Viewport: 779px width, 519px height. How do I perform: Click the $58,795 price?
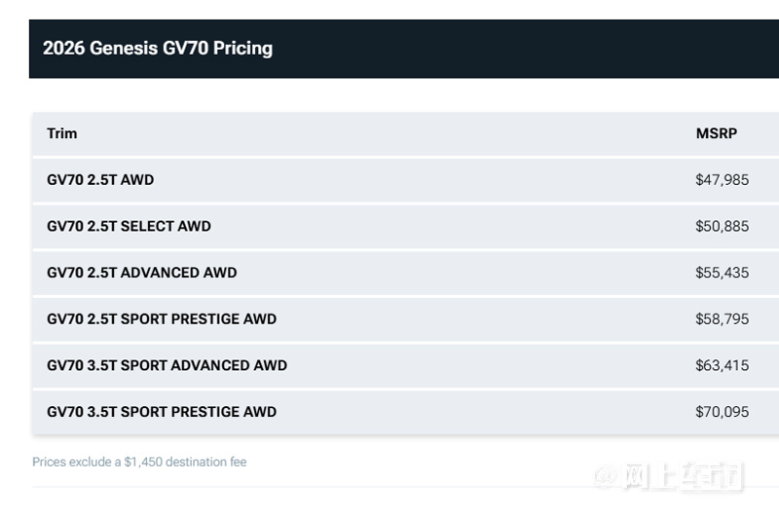point(722,318)
